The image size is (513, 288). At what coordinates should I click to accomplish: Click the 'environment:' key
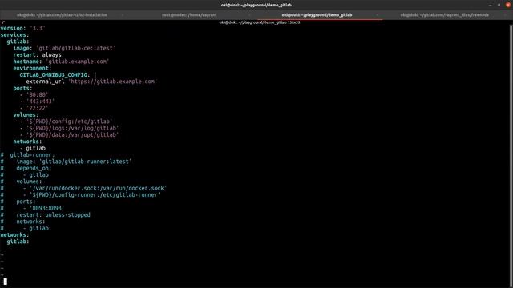32,68
